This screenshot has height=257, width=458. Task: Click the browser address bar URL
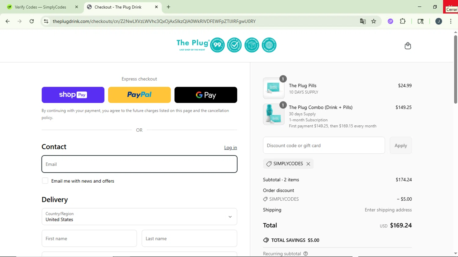(x=154, y=21)
